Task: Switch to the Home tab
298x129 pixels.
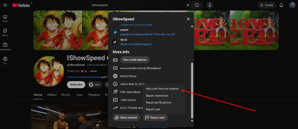Action: (38, 95)
